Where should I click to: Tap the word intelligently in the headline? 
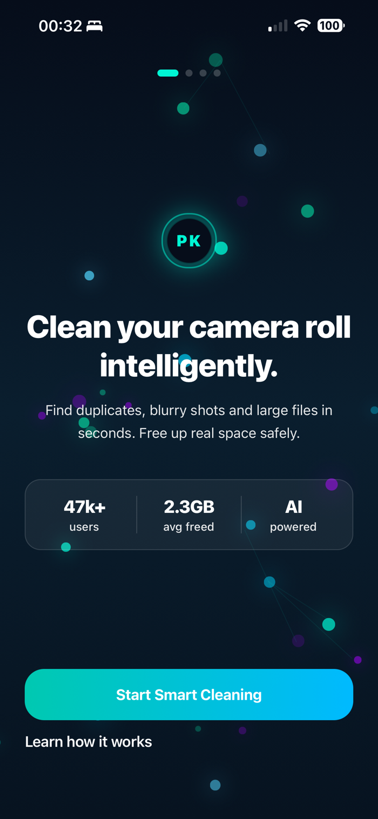click(x=188, y=367)
